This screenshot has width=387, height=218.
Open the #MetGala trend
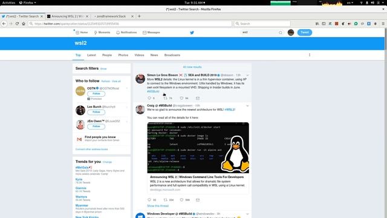(82, 168)
